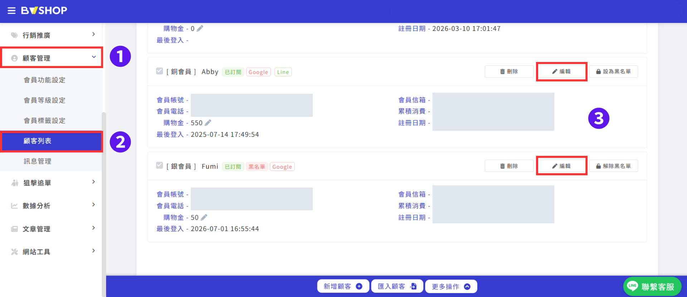Edit Fumi's 50 shopping credit pencil

(204, 217)
